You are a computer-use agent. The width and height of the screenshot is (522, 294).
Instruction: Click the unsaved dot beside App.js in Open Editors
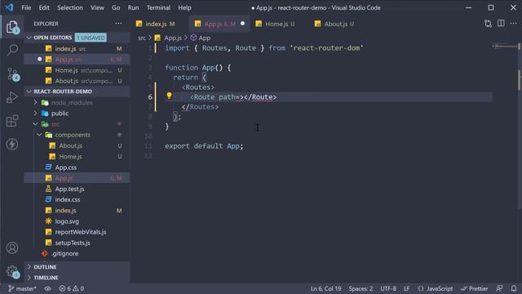point(40,59)
